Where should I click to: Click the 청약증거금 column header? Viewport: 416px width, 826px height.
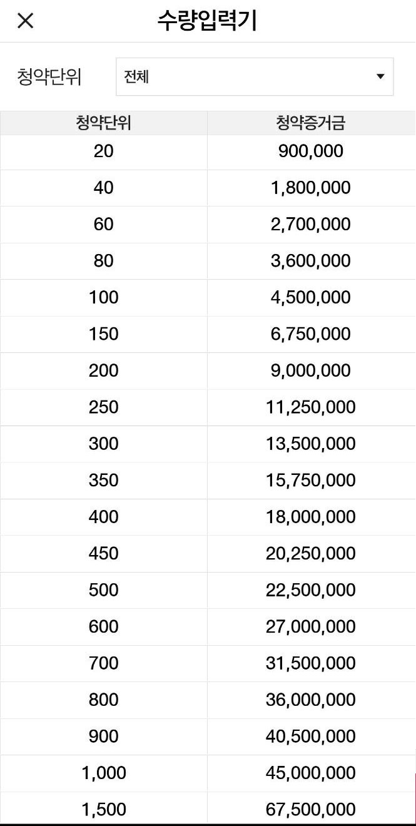(310, 123)
